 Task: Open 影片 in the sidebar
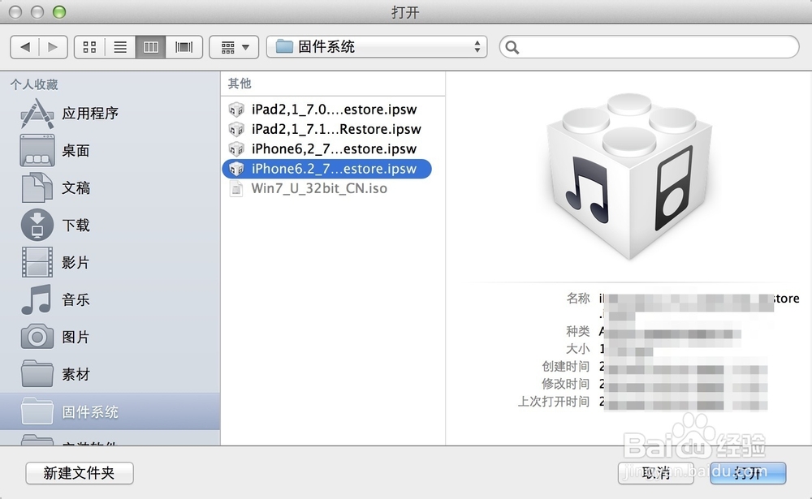click(x=110, y=262)
